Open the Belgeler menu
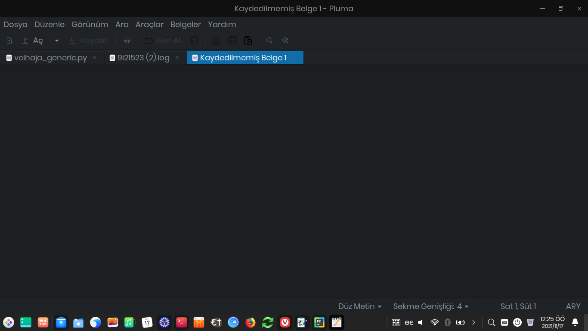Screen dimensions: 588x331 click(x=186, y=25)
